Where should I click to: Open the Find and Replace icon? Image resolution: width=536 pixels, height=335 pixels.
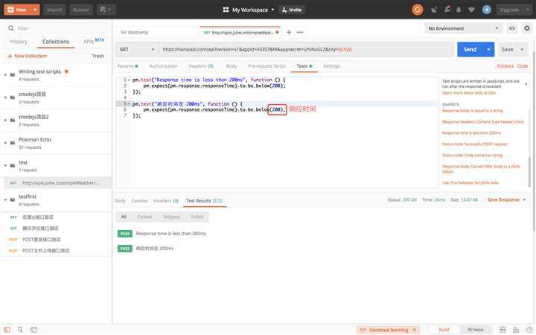click(20, 330)
